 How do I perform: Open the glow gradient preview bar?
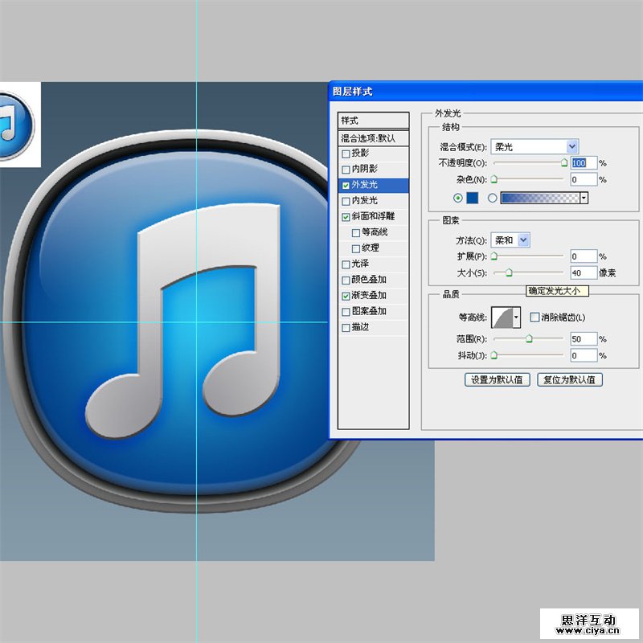click(539, 198)
